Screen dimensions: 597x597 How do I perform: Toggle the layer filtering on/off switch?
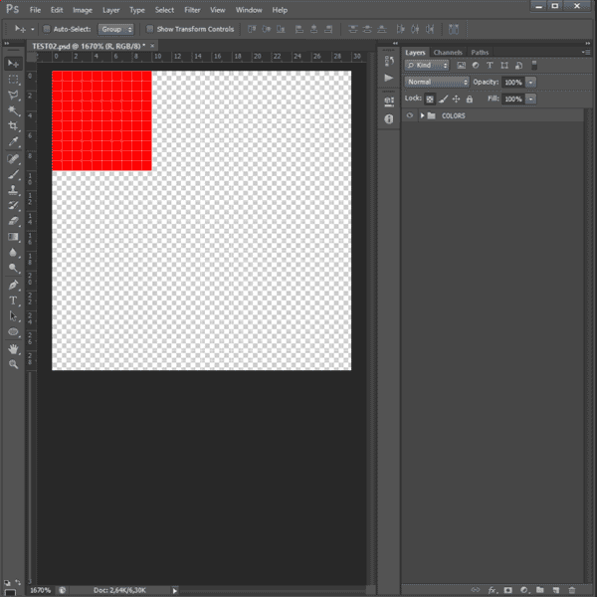pyautogui.click(x=534, y=65)
